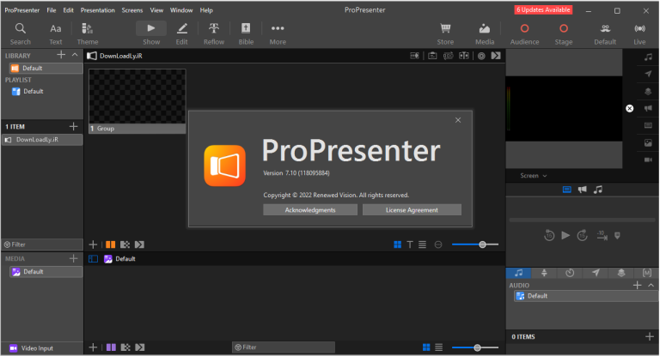The image size is (660, 356).
Task: Open the More toolbar options
Action: coord(278,34)
